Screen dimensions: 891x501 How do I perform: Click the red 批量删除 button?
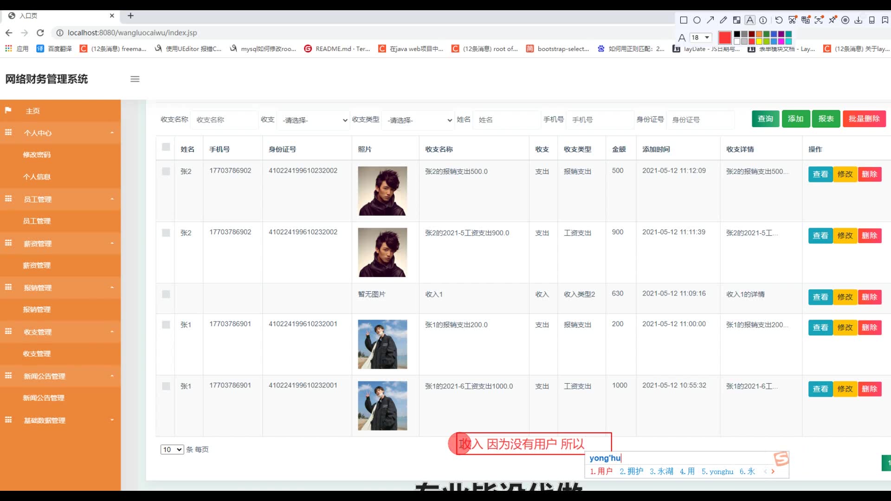tap(864, 119)
